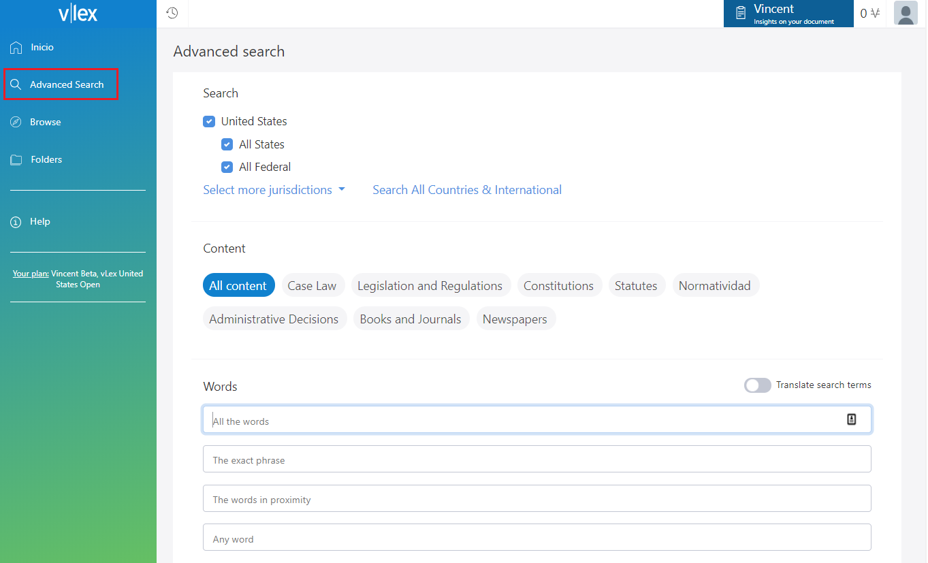Click the Help info icon
Viewport: 928px width, 563px height.
[x=16, y=222]
